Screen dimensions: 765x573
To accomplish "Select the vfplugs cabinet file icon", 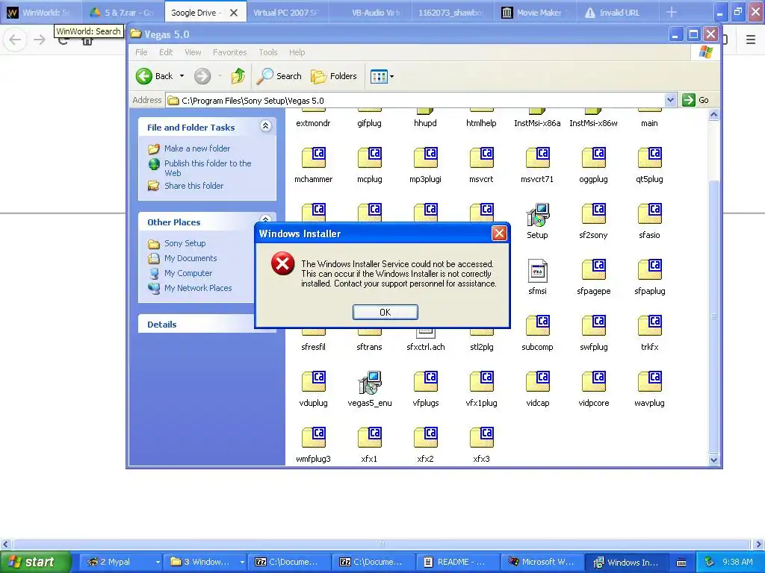I will click(425, 381).
